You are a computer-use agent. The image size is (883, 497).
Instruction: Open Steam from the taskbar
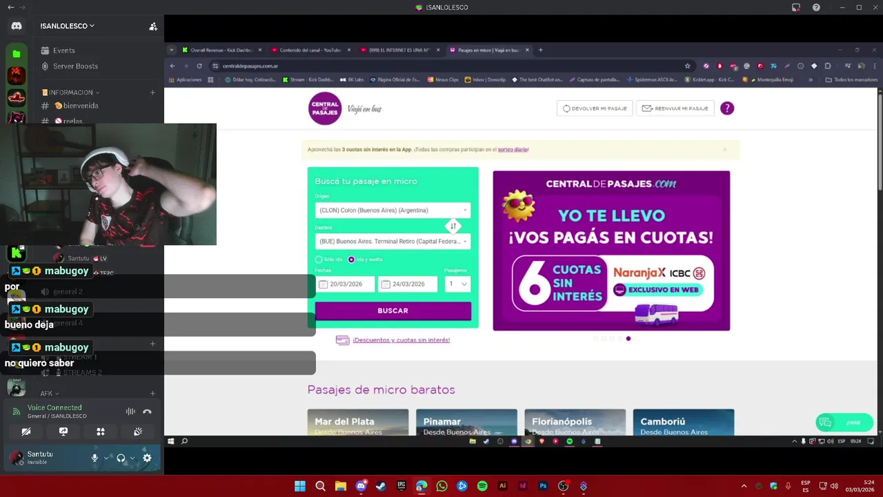[x=381, y=486]
